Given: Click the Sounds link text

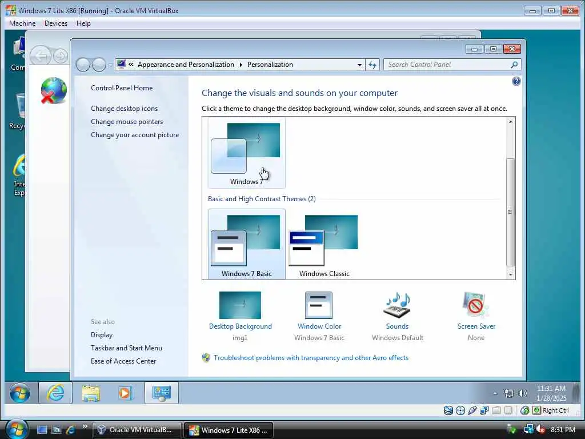Looking at the screenshot, I should (x=398, y=326).
